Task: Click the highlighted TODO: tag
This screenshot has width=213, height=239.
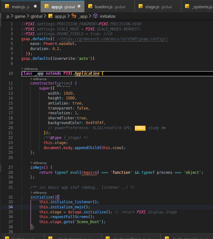Action: (140, 128)
